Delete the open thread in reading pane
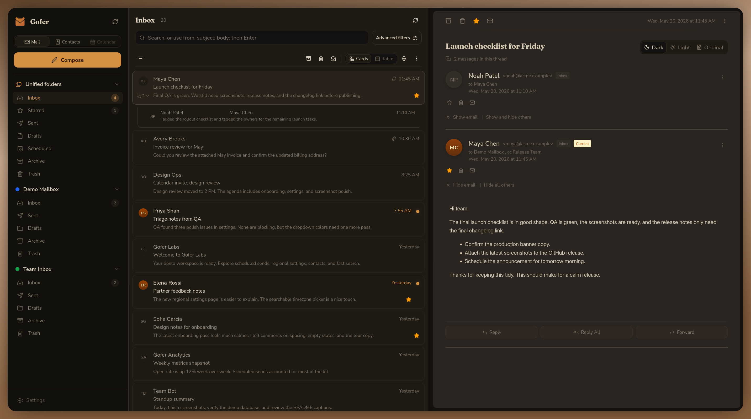Image resolution: width=751 pixels, height=419 pixels. 462,21
